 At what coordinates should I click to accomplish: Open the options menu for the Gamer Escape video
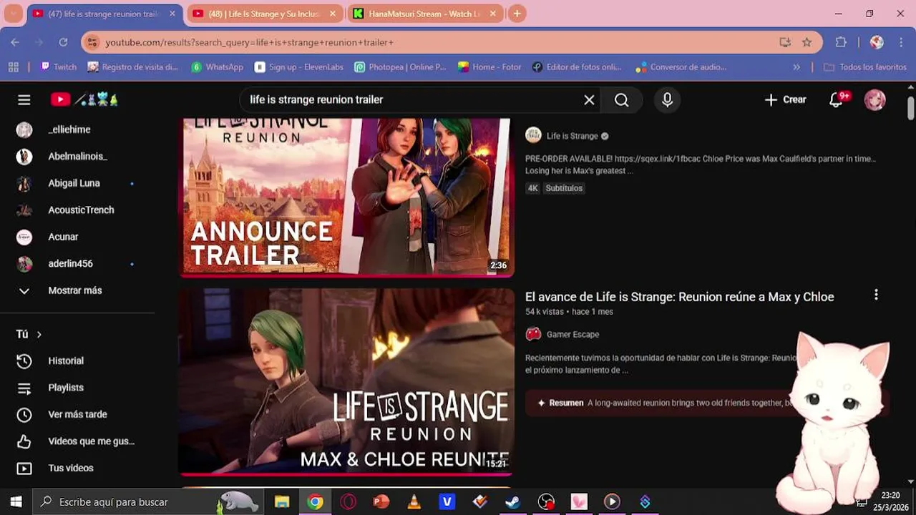click(x=876, y=295)
